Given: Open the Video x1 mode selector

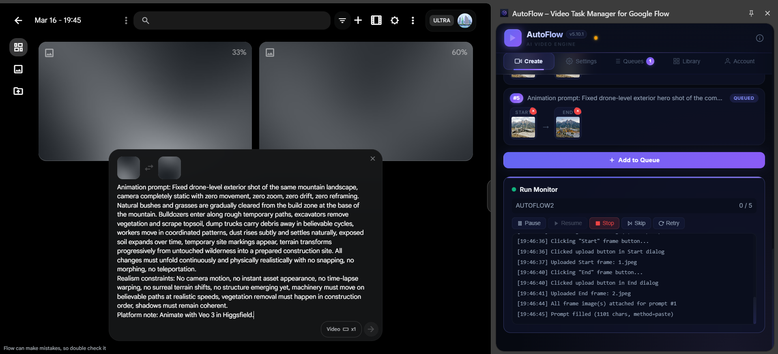Looking at the screenshot, I should click(341, 329).
